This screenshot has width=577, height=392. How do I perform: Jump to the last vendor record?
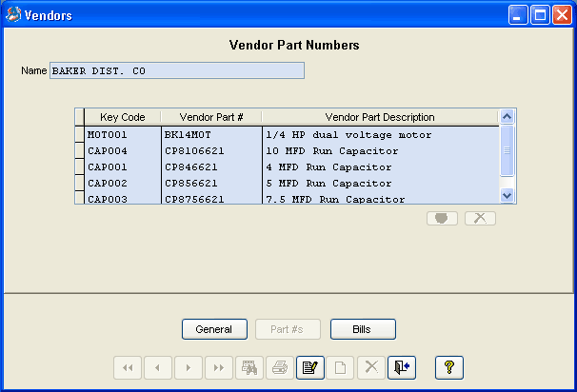pyautogui.click(x=219, y=367)
